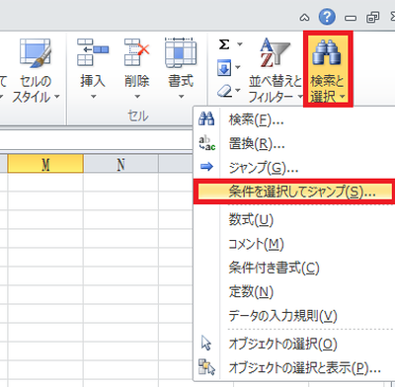The image size is (395, 387).
Task: Expand the AutoSum dropdown arrow
Action: pyautogui.click(x=240, y=44)
